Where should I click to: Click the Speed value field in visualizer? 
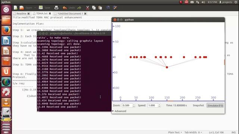coord(153,105)
